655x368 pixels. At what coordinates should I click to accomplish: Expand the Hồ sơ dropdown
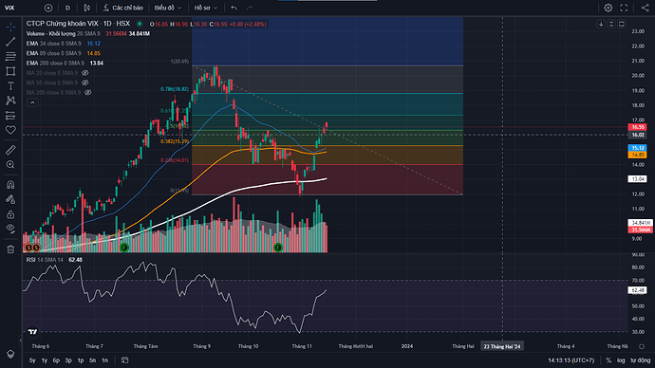coord(206,8)
